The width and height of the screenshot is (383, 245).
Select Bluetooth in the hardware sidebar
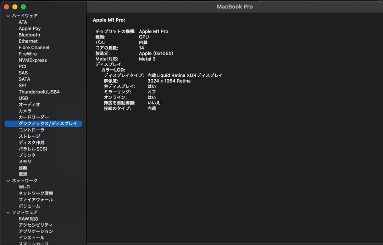point(29,35)
